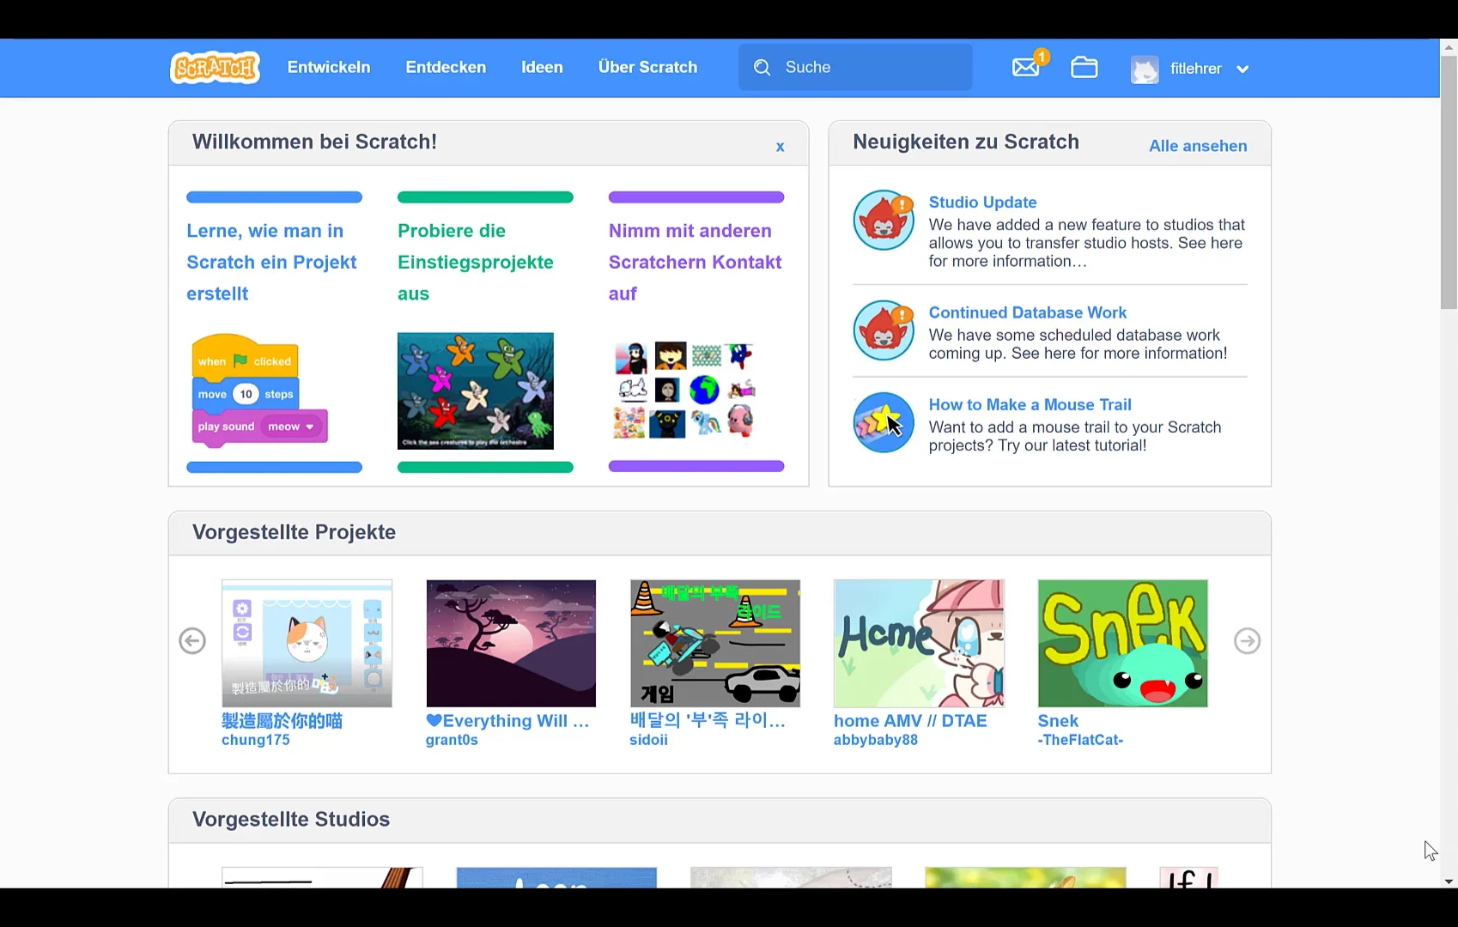The width and height of the screenshot is (1458, 927).
Task: Click the Studio Update news icon
Action: (883, 220)
